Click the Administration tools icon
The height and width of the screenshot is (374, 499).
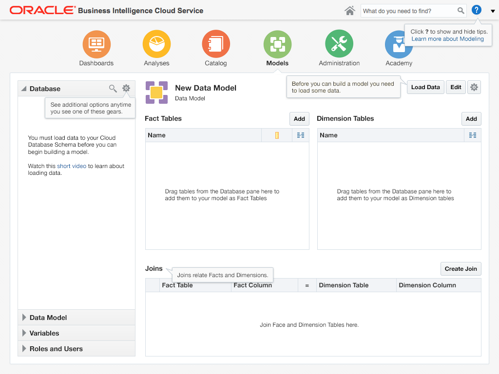tap(339, 44)
